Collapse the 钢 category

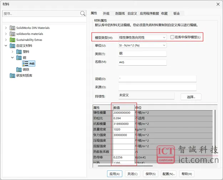12,57
